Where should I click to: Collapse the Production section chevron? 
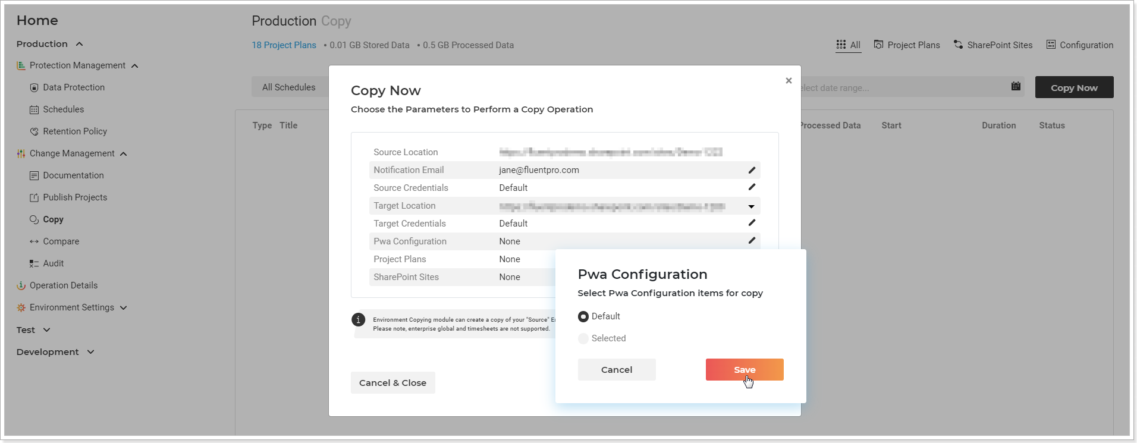click(x=79, y=44)
